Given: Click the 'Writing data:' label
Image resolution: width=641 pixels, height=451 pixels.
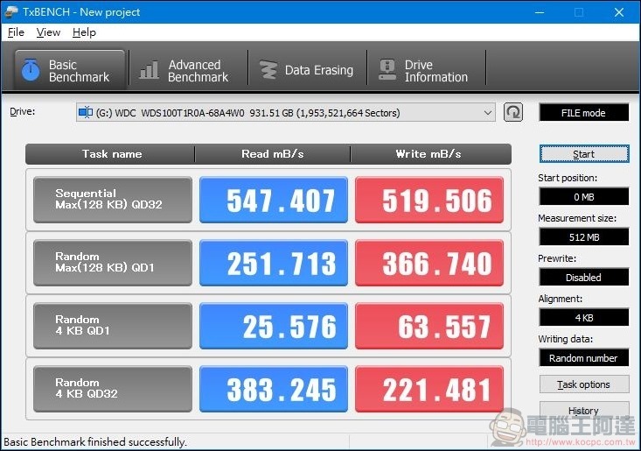Looking at the screenshot, I should pos(566,339).
